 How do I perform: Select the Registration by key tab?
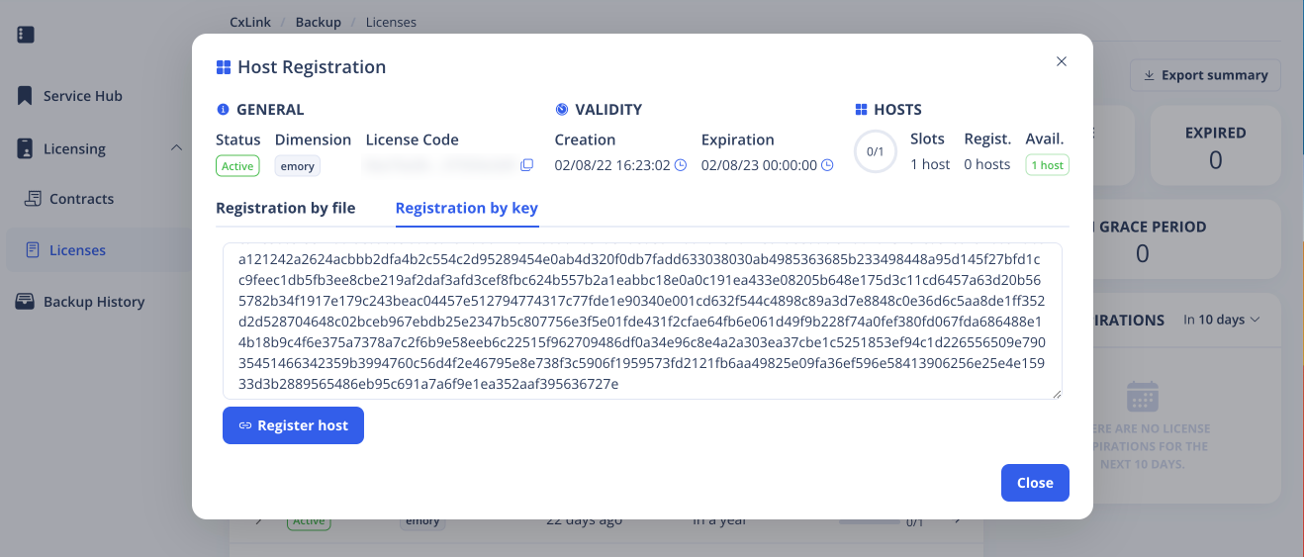(466, 208)
